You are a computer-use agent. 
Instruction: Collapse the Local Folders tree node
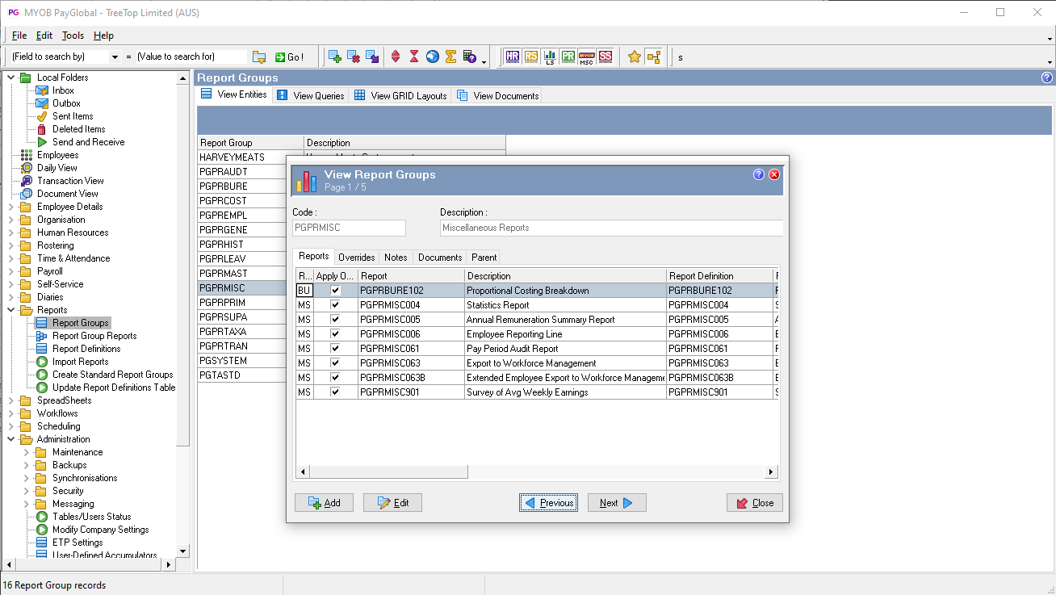coord(11,78)
